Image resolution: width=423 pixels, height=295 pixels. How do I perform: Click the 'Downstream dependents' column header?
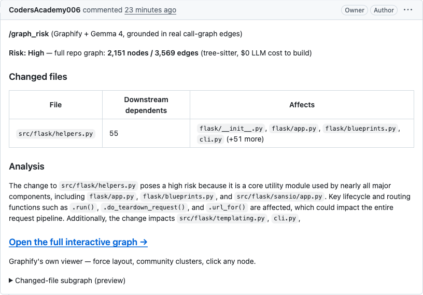[146, 105]
